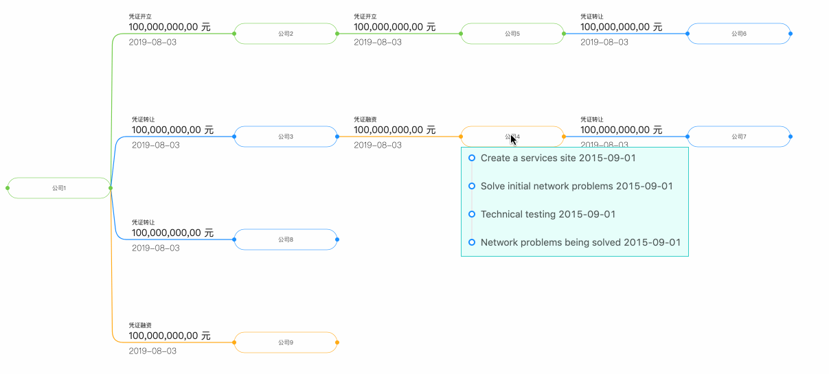Click the 'Technical testing' timeline circle
The height and width of the screenshot is (374, 829).
(472, 214)
